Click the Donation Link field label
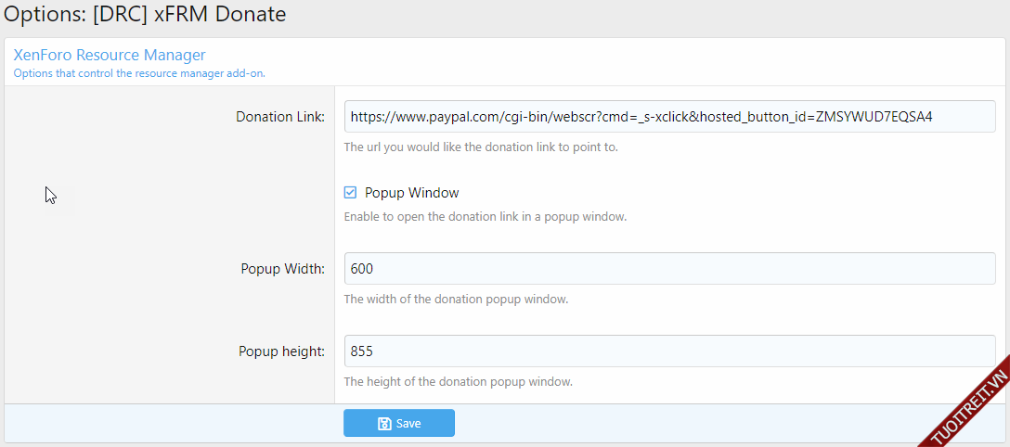This screenshot has height=447, width=1010. tap(280, 117)
